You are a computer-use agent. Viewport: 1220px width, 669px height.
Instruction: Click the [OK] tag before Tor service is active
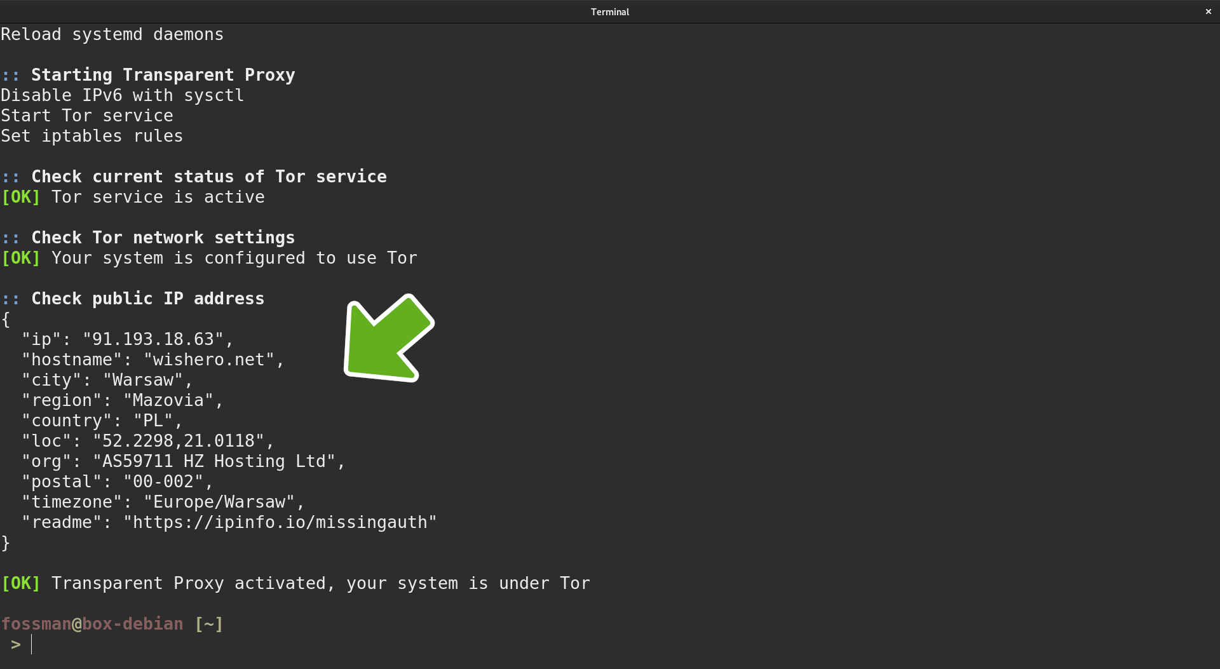pyautogui.click(x=21, y=197)
